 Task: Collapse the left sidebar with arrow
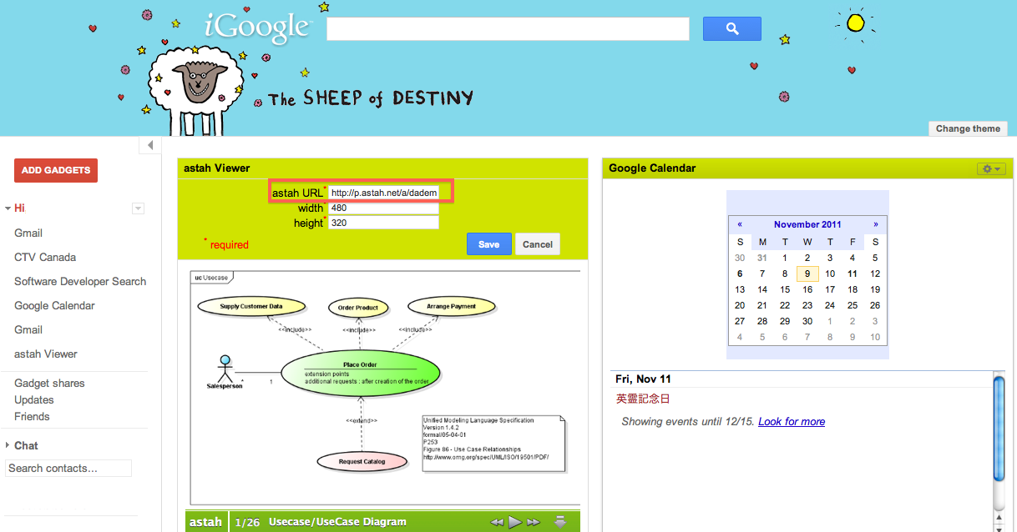(150, 145)
